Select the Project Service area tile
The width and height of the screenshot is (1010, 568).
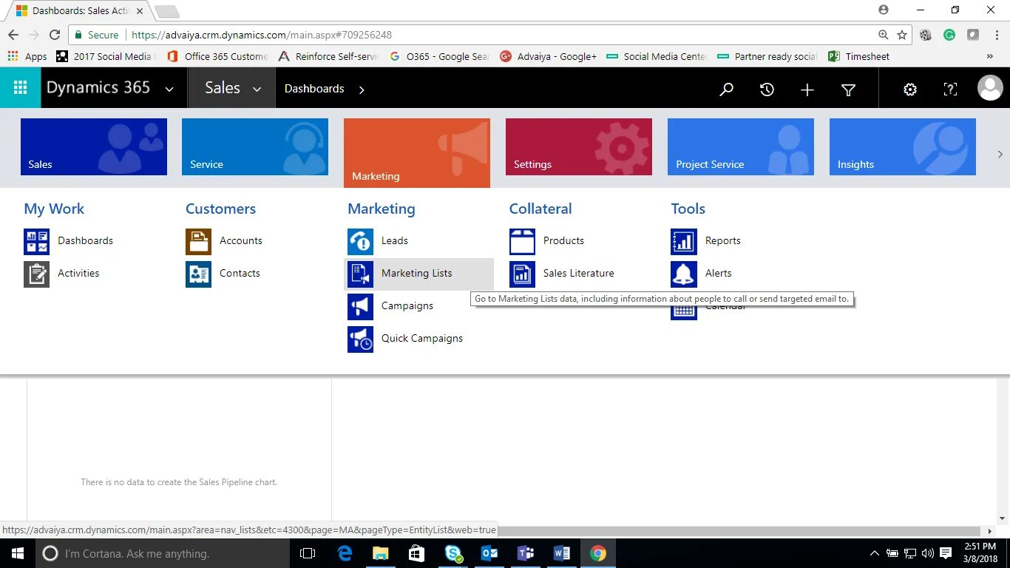tap(741, 147)
